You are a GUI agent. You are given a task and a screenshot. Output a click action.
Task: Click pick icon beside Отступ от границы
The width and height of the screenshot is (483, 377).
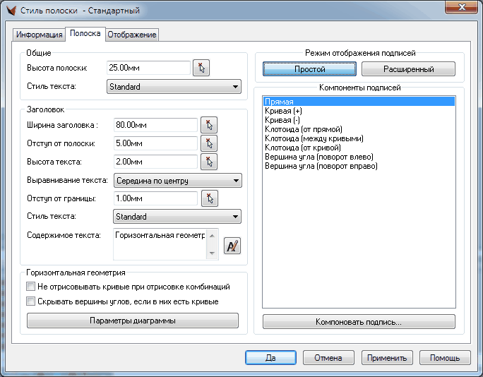click(208, 198)
